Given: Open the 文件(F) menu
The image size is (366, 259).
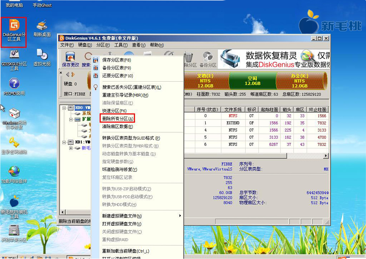Looking at the screenshot, I should tap(67, 45).
